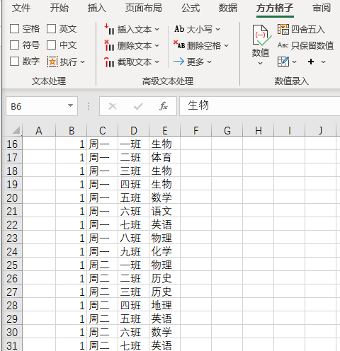Toggle the 空格 checkbox

(14, 29)
